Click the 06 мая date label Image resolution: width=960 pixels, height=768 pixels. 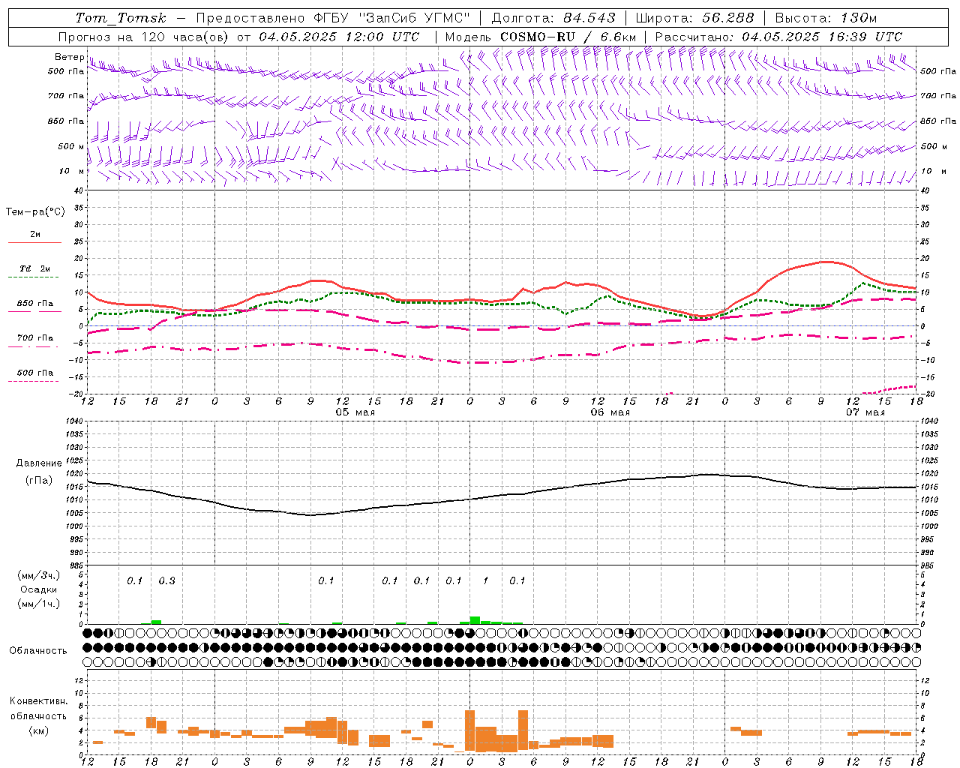pyautogui.click(x=610, y=412)
